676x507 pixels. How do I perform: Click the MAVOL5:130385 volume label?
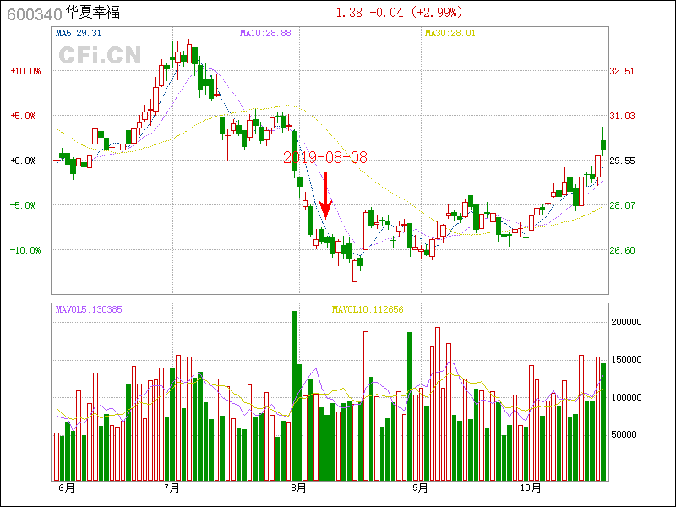tap(89, 309)
